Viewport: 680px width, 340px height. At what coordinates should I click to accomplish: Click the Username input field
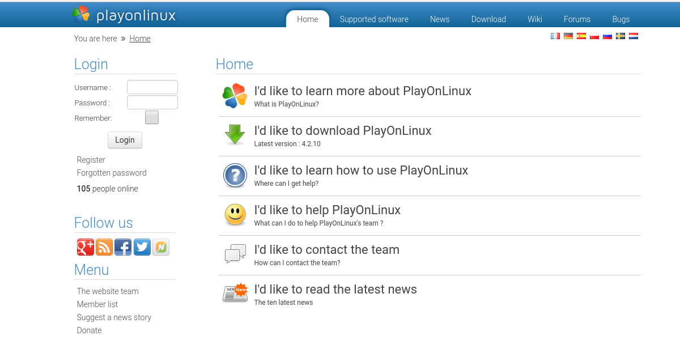(152, 87)
